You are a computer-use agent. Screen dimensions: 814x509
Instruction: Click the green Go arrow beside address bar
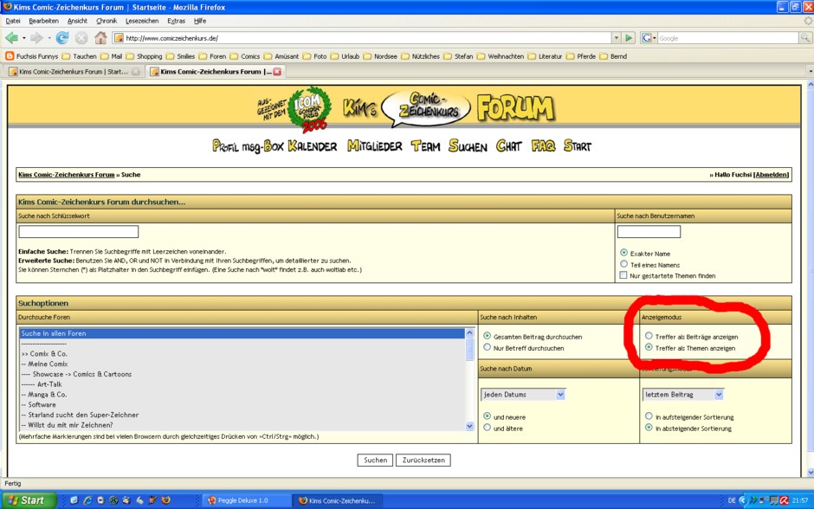(628, 38)
